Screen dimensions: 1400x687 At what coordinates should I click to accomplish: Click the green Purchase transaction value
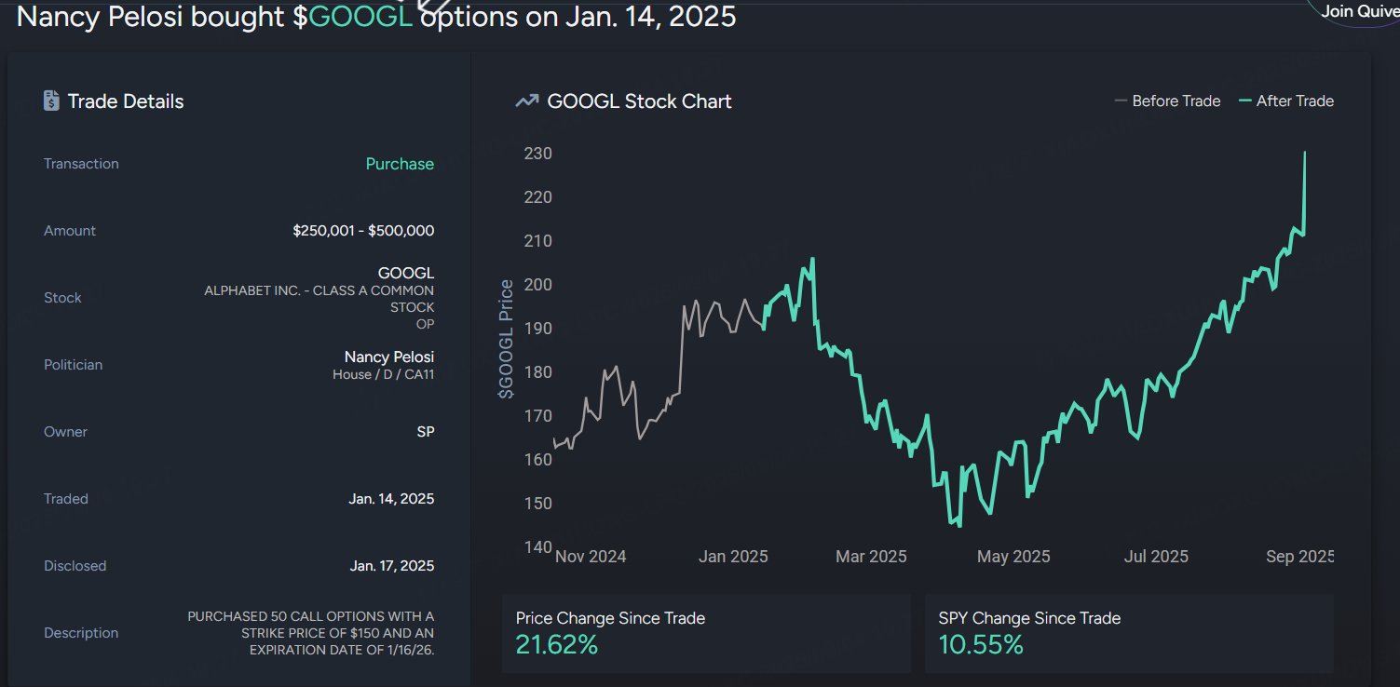click(x=400, y=164)
